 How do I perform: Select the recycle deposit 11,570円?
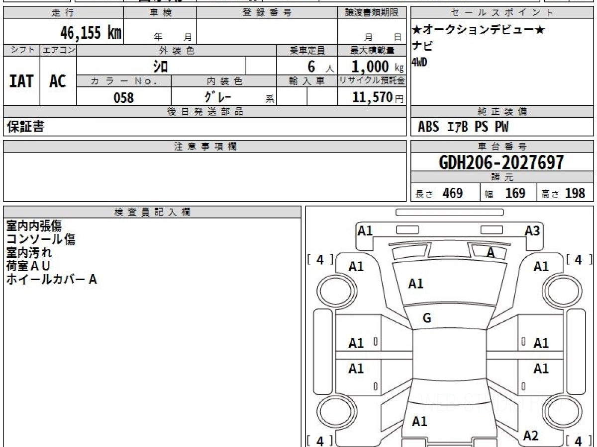tap(378, 97)
